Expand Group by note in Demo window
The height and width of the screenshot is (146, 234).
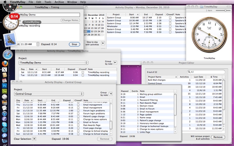115,62
